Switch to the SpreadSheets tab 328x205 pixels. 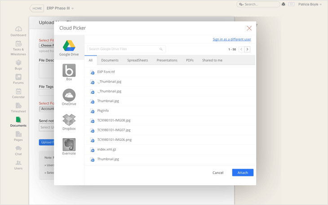[x=137, y=60]
